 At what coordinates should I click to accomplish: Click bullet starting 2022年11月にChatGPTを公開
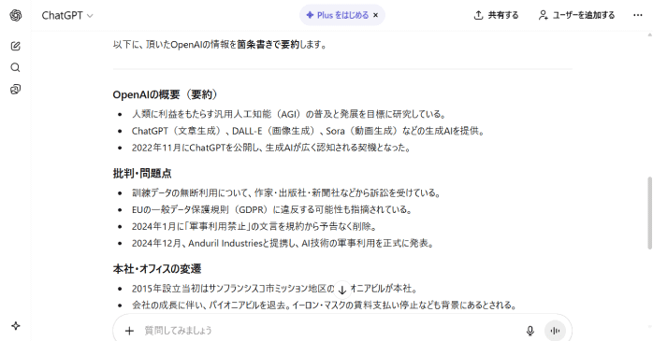pyautogui.click(x=271, y=148)
